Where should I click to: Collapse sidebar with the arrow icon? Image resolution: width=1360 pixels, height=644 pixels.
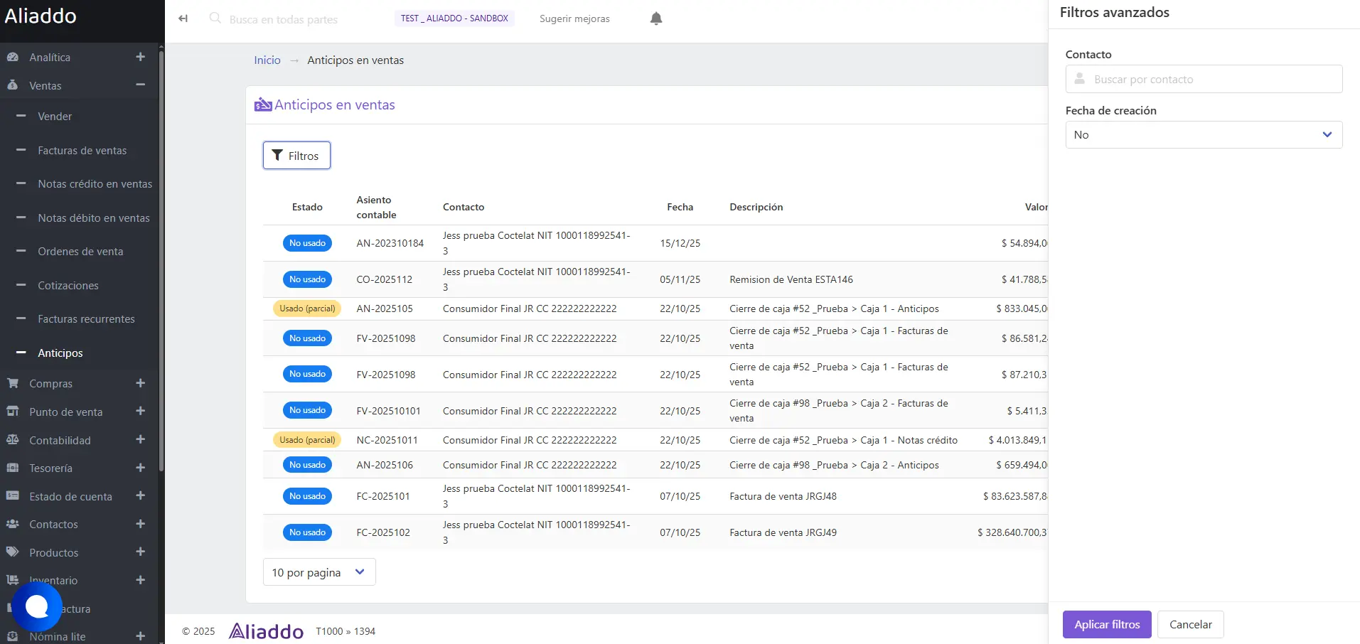183,18
